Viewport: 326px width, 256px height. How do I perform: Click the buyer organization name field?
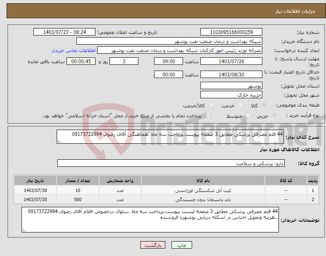tap(169, 41)
